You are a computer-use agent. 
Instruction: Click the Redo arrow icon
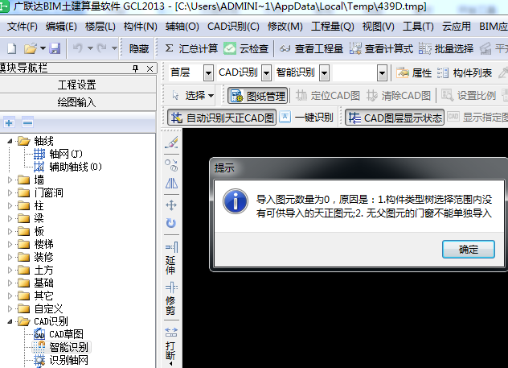click(x=102, y=48)
